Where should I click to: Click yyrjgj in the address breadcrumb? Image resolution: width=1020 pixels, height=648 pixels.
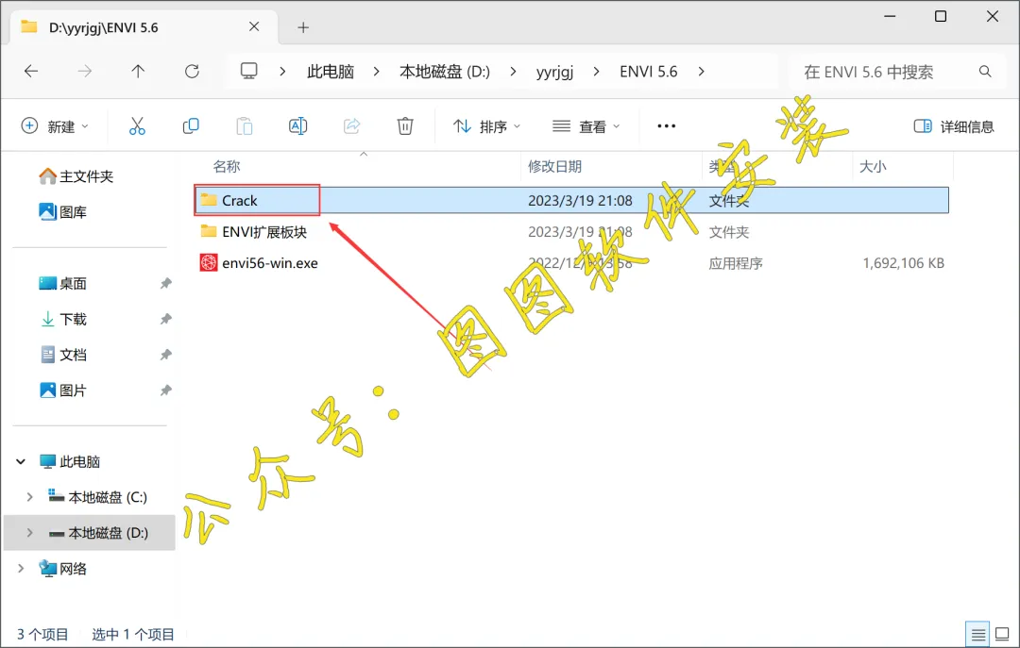(x=555, y=72)
